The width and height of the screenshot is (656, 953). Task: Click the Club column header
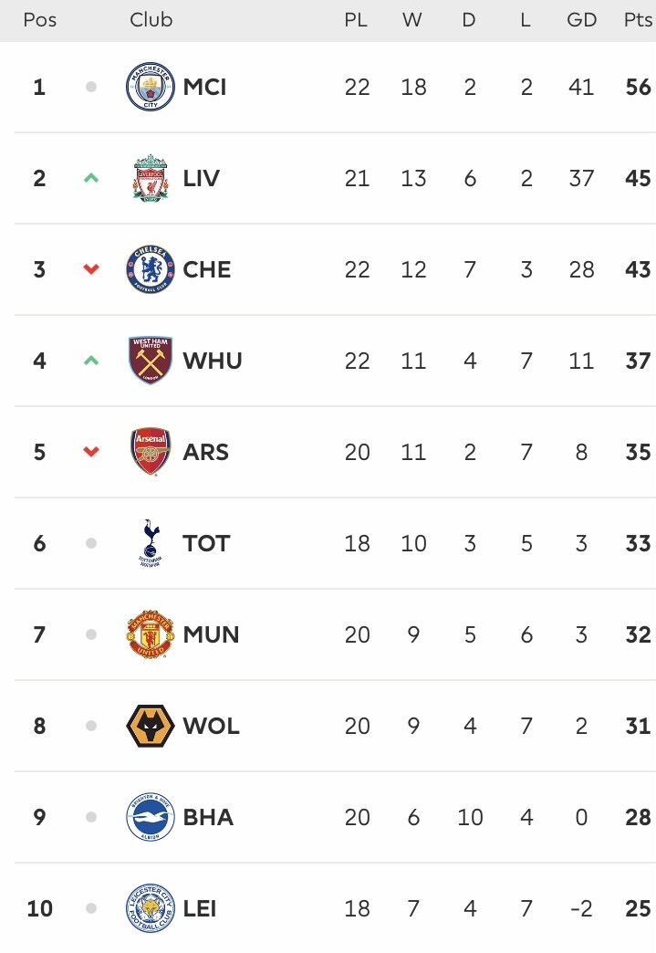pyautogui.click(x=151, y=20)
